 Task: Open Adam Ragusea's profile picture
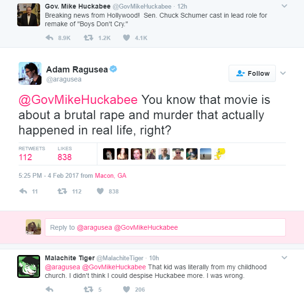(x=30, y=73)
